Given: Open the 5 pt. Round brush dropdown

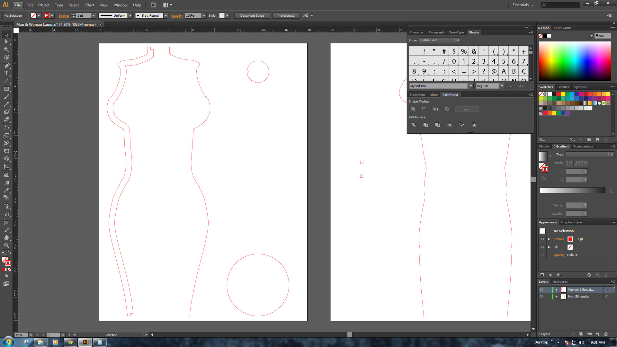Looking at the screenshot, I should pyautogui.click(x=166, y=16).
